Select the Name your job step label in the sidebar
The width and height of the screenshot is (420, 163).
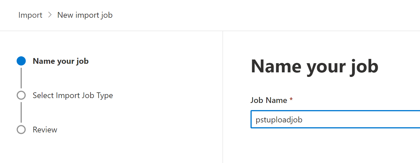point(61,61)
